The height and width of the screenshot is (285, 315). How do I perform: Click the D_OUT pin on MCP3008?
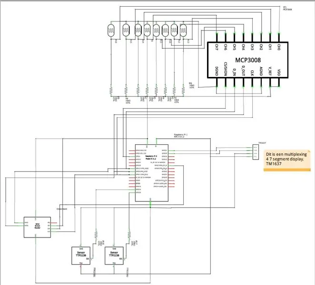(243, 82)
